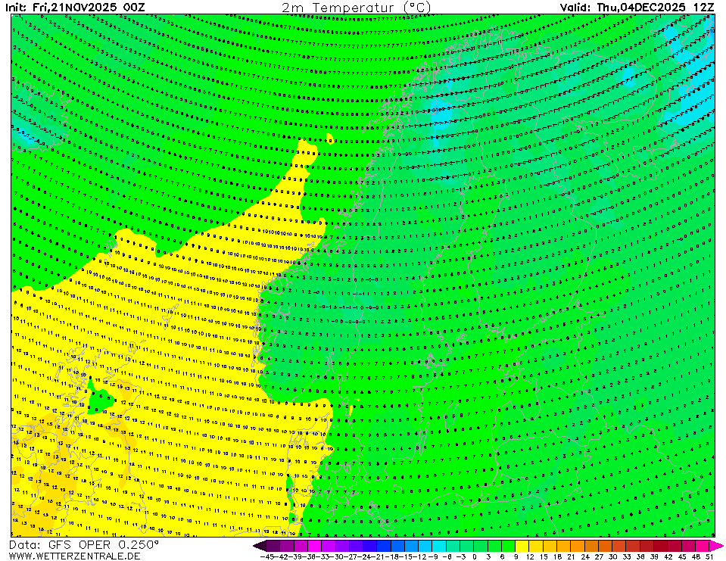
Task: Click the '2m Temperatur (°C)' title
Action: click(356, 8)
